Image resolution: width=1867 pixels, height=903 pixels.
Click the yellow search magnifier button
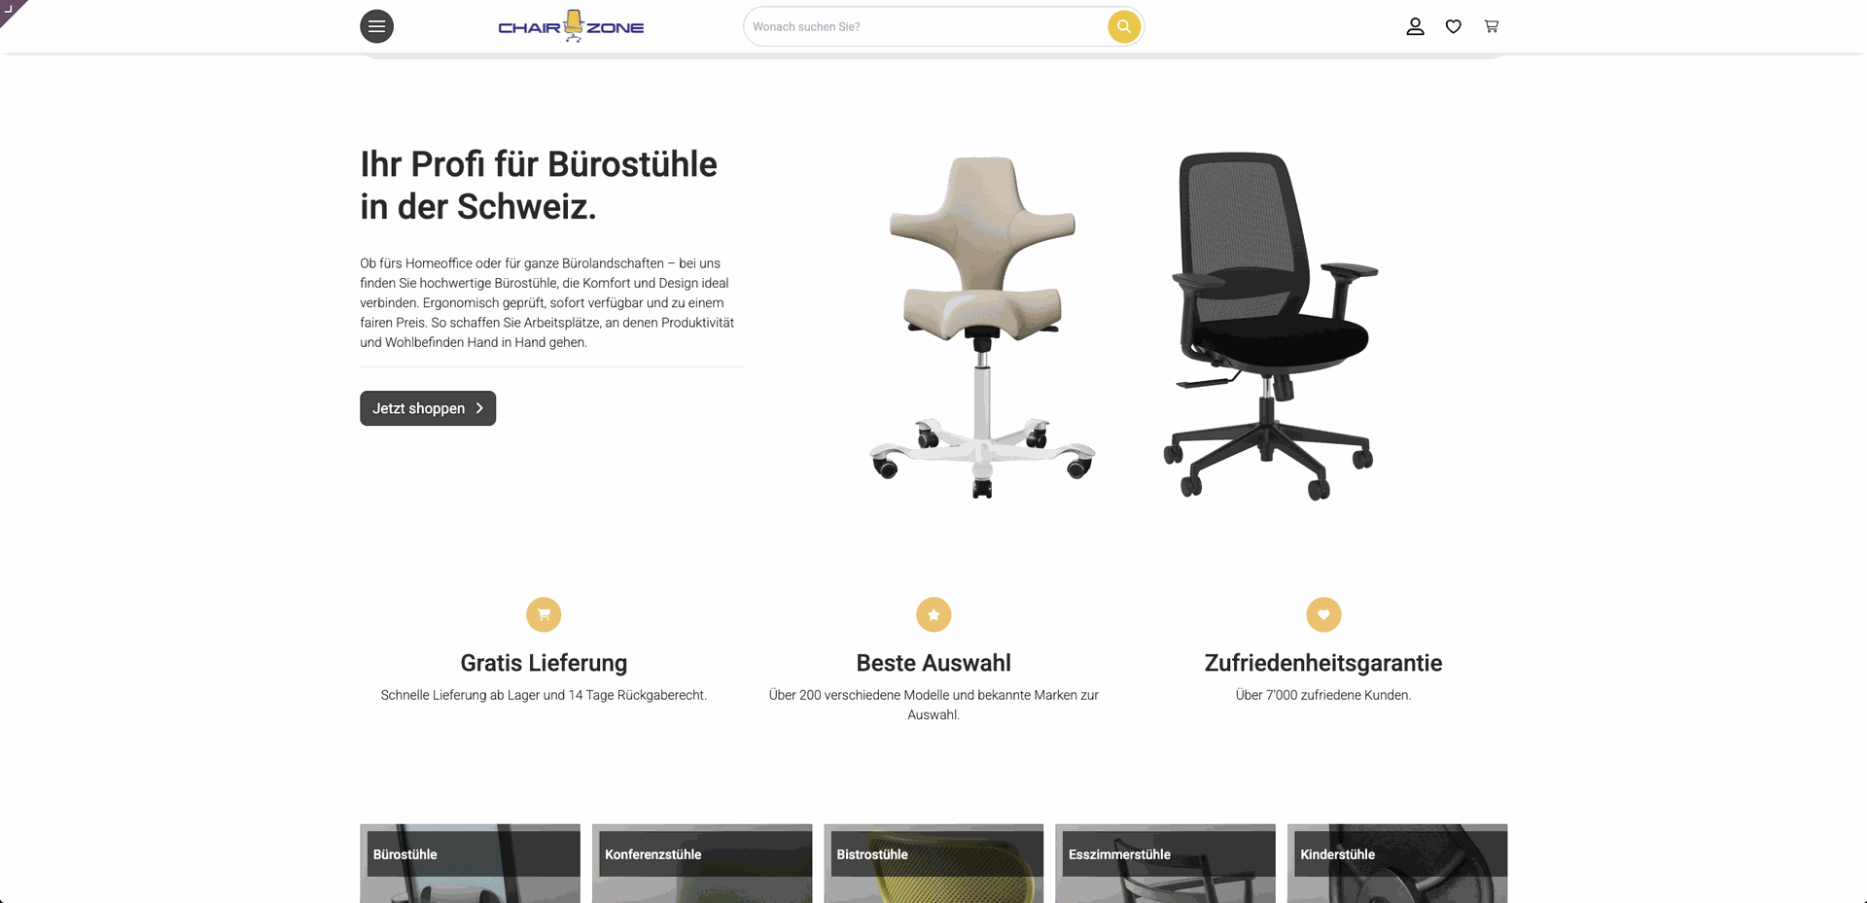coord(1123,26)
